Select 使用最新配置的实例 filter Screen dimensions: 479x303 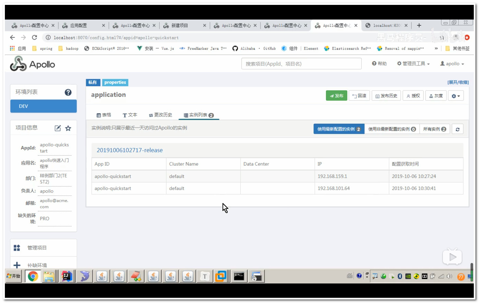pos(339,129)
